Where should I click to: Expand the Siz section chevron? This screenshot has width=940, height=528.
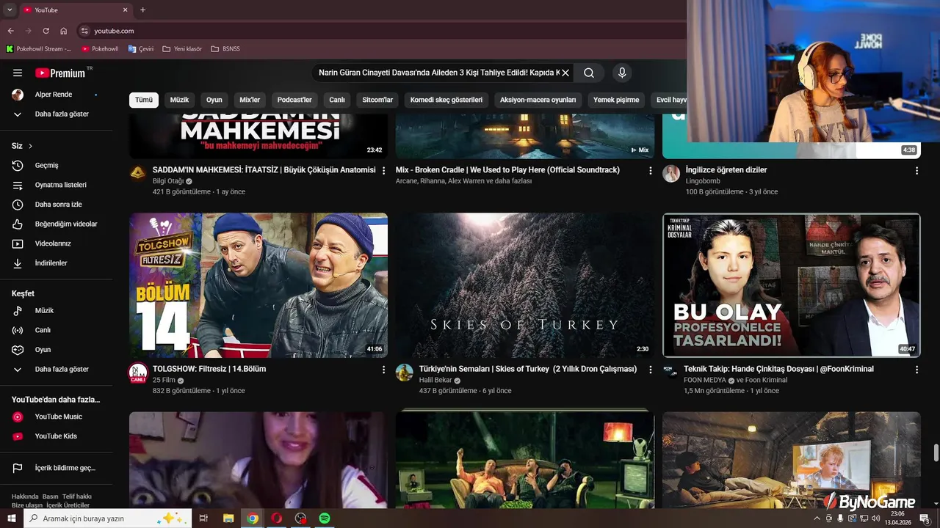(x=30, y=146)
